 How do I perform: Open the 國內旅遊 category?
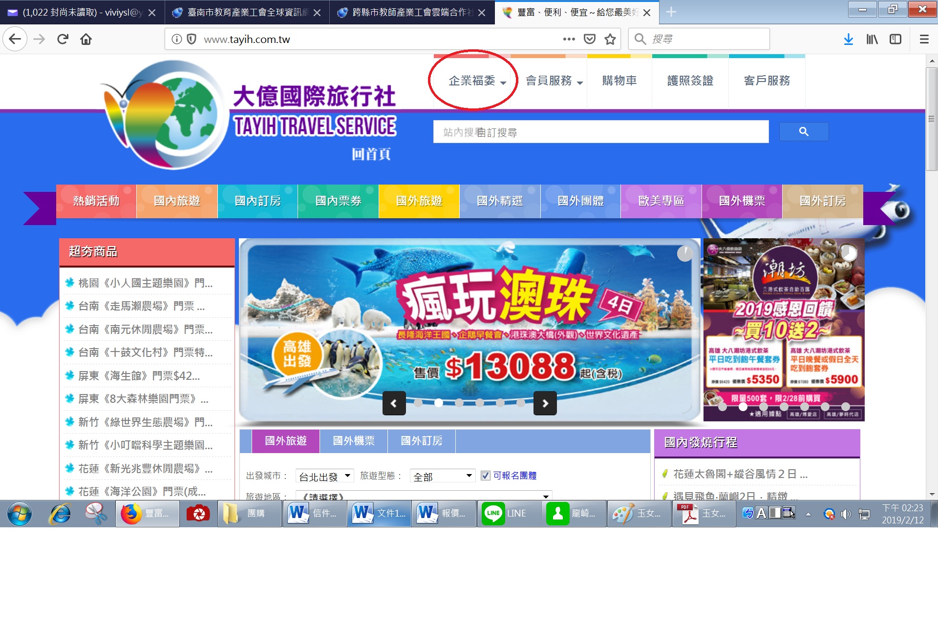coord(177,201)
